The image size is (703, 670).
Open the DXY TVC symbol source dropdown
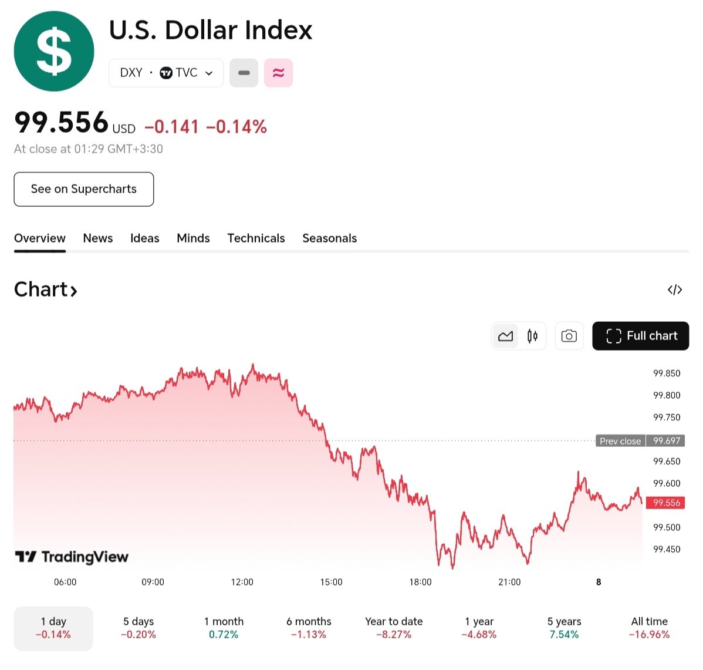[x=166, y=73]
